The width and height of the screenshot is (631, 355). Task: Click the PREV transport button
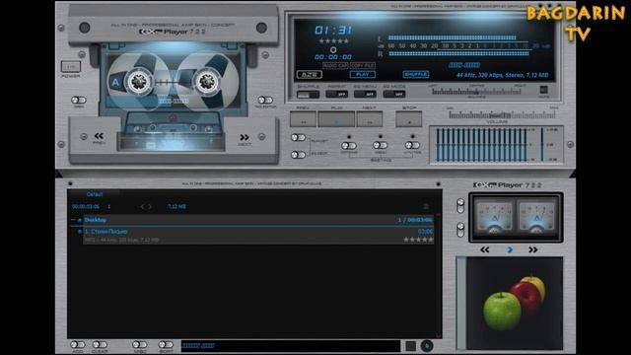303,119
